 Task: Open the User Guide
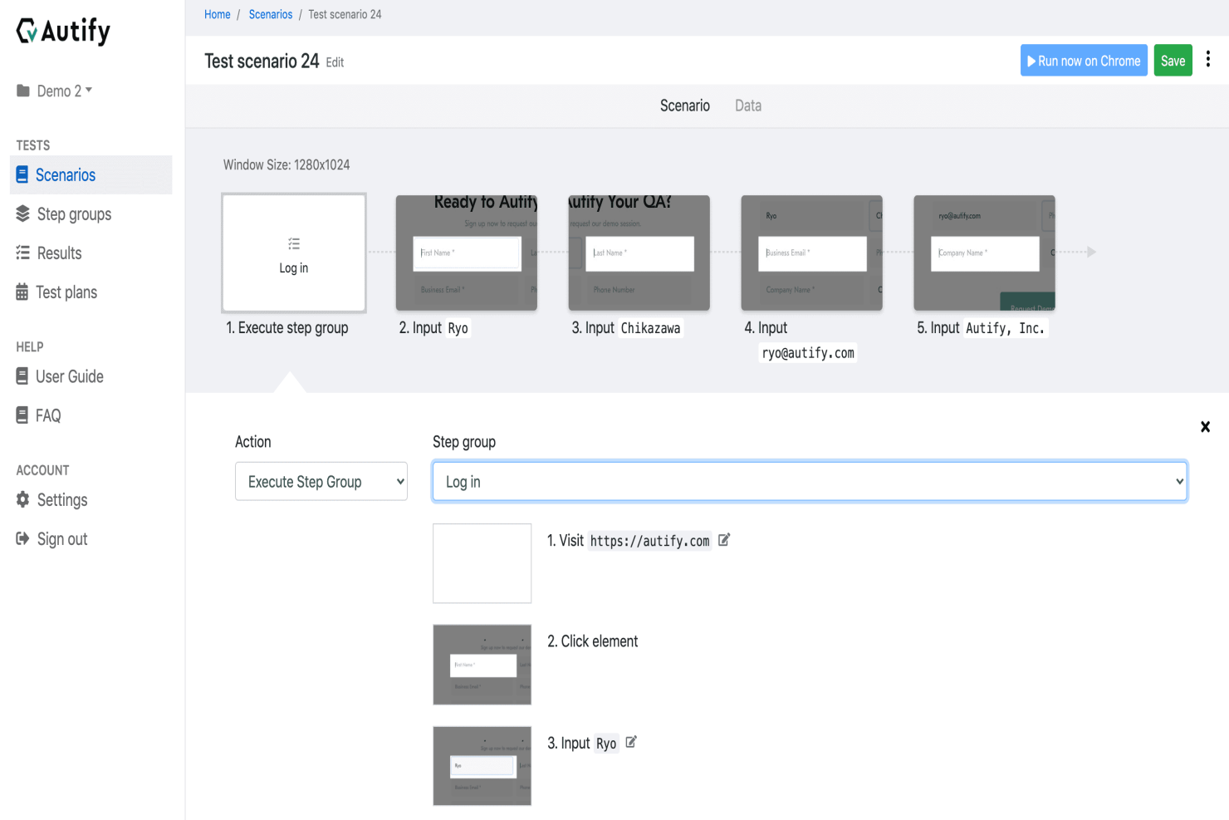(x=70, y=376)
